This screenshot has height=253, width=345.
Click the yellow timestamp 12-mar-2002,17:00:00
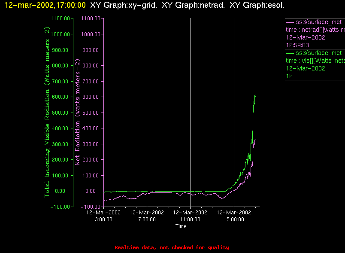click(45, 5)
